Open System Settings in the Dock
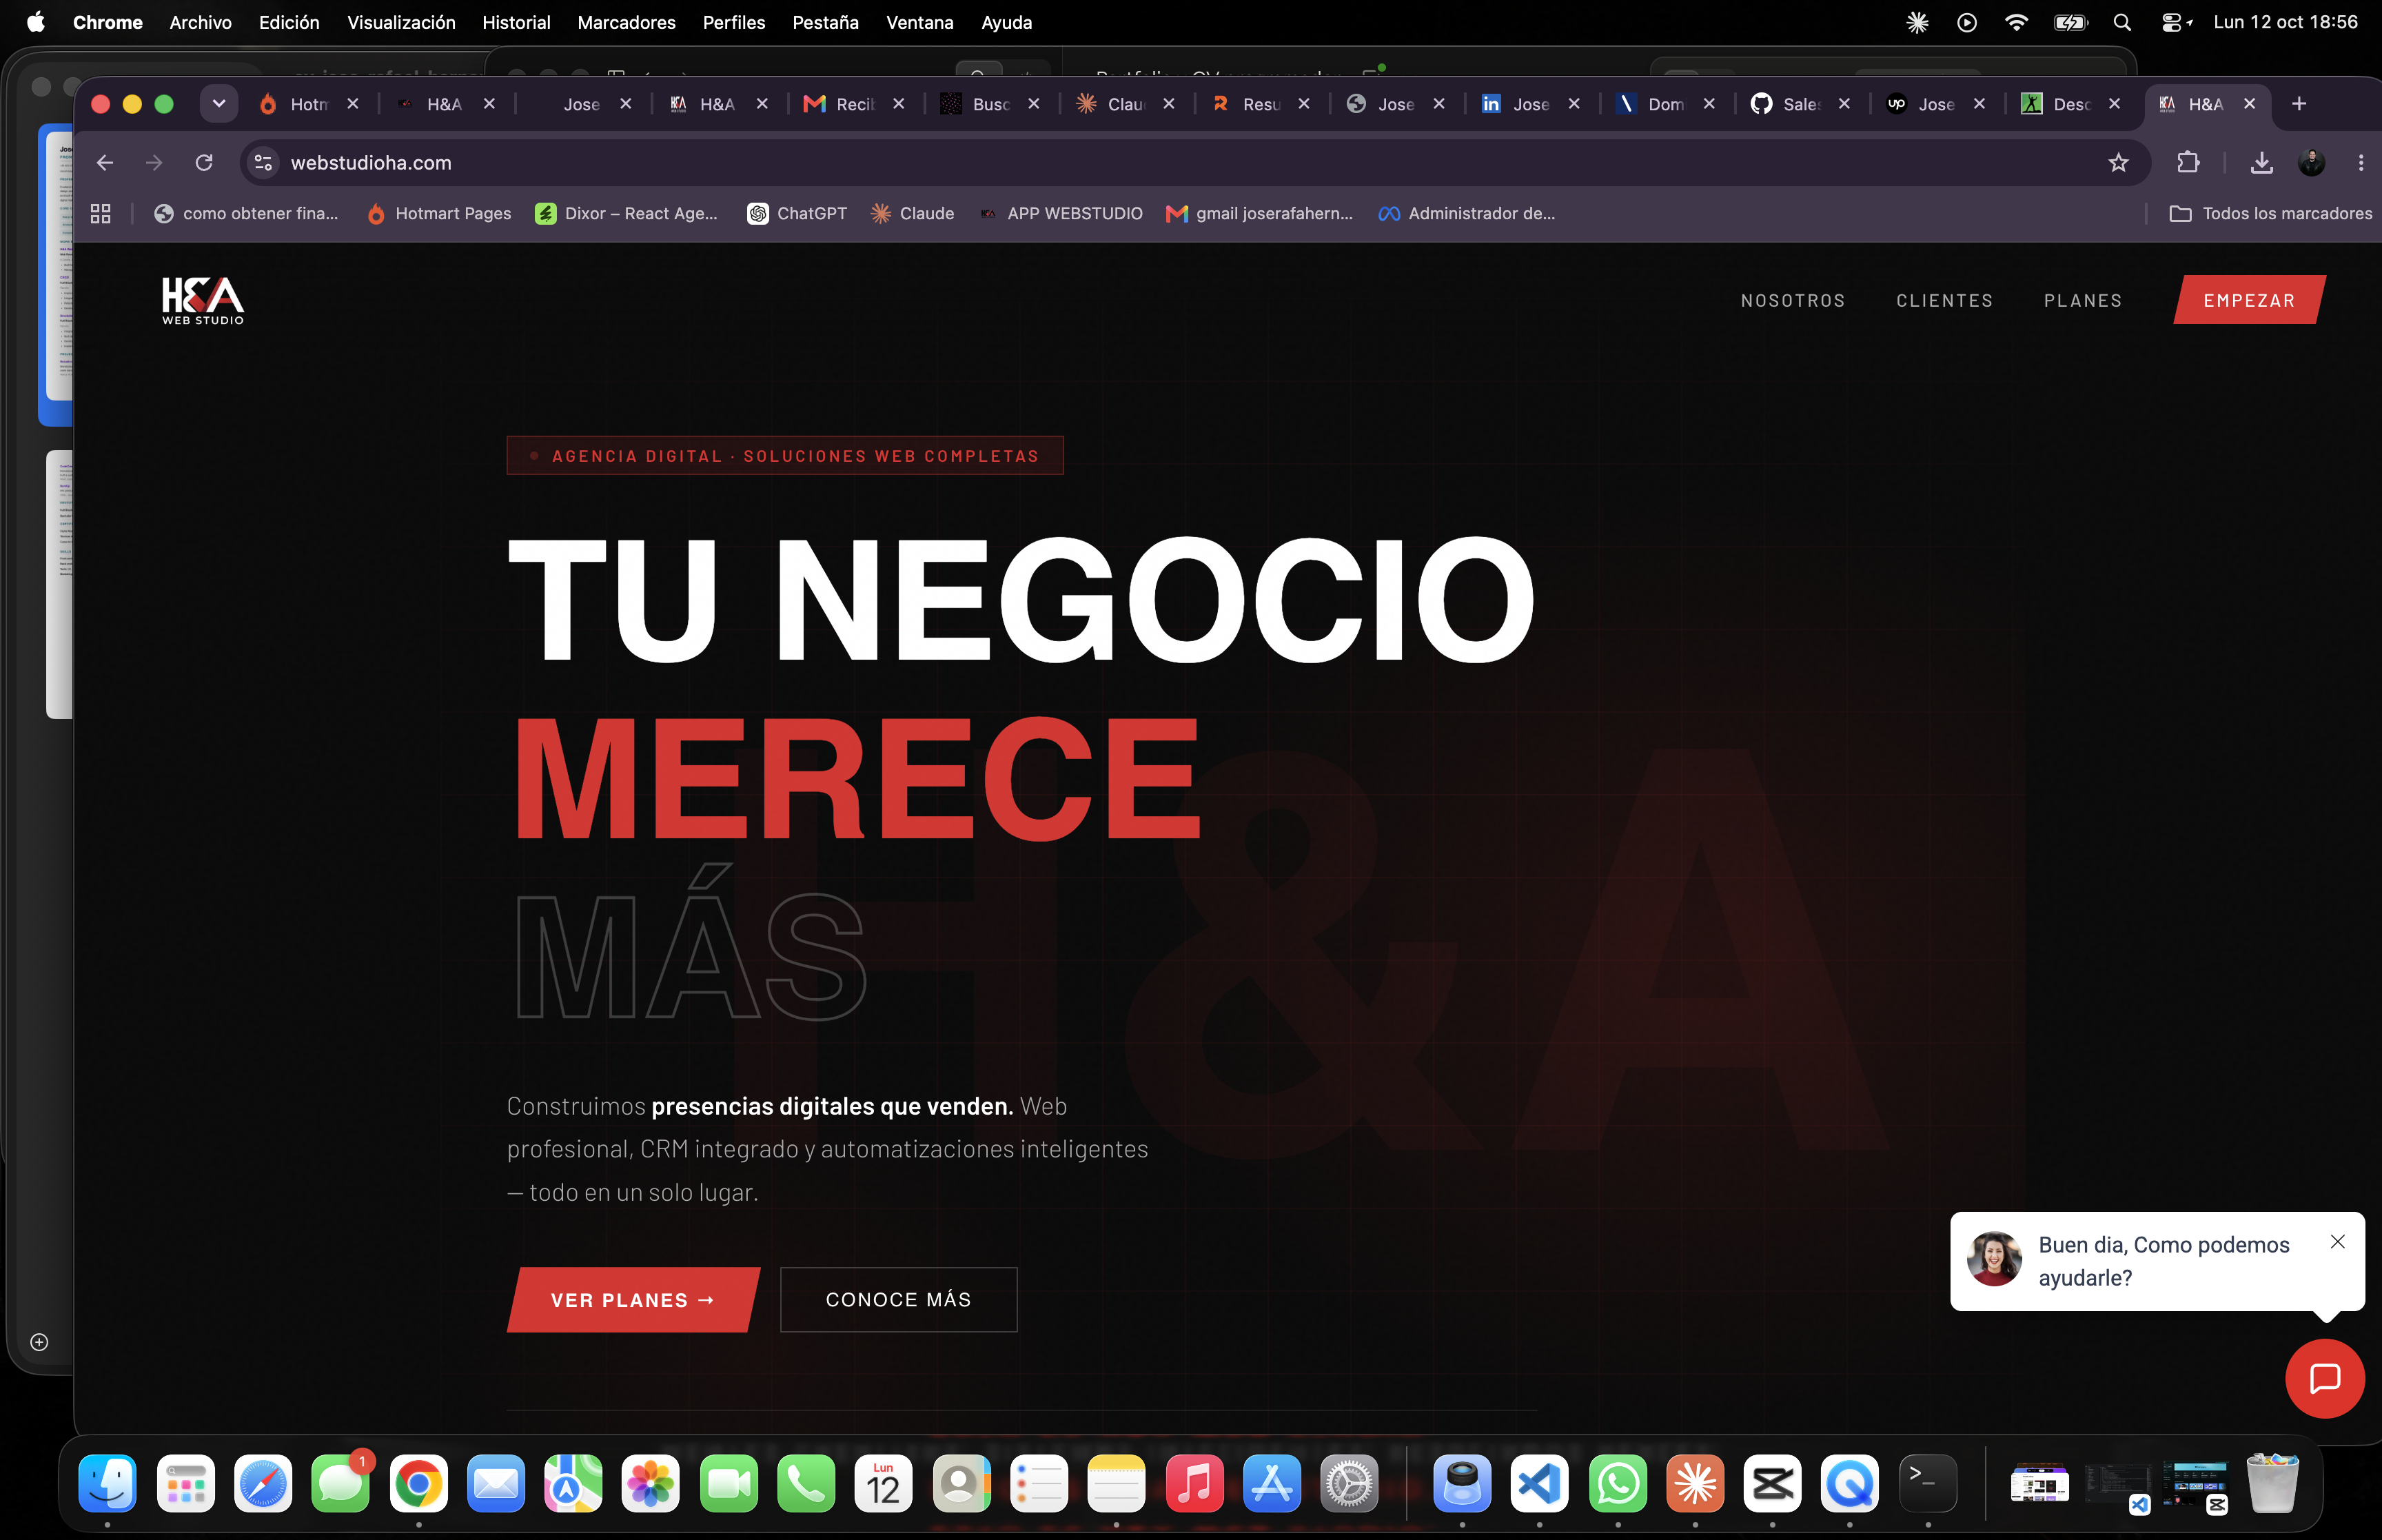The height and width of the screenshot is (1540, 2382). (x=1348, y=1483)
